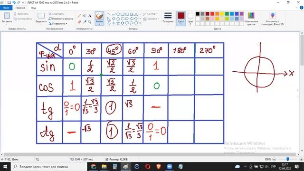Click the Brushes (Кисти) tool icon
This screenshot has width=304, height=171.
click(x=99, y=16)
